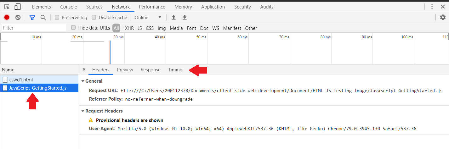Click the provisional headers warning icon

coord(91,120)
